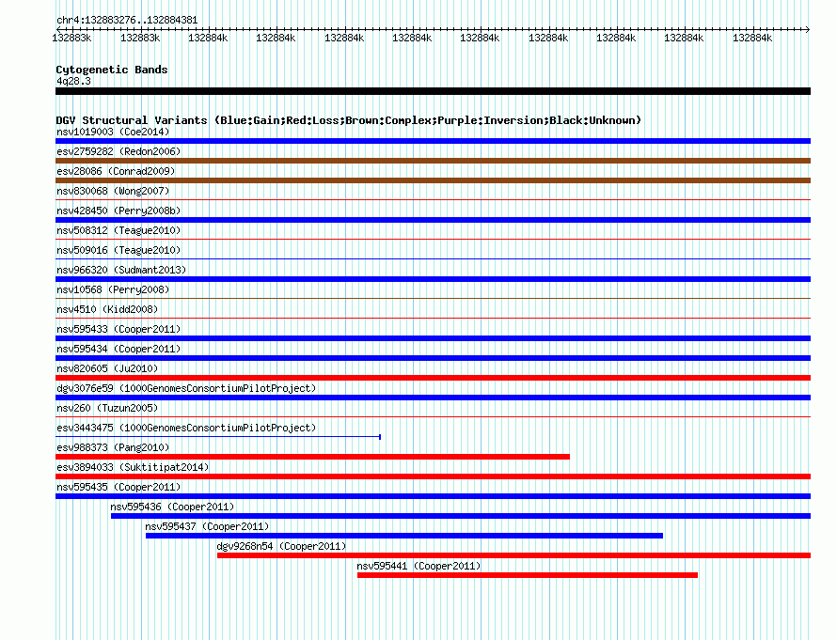Image resolution: width=837 pixels, height=640 pixels.
Task: Click the esv988373 (Pang2010) label
Action: 113,447
